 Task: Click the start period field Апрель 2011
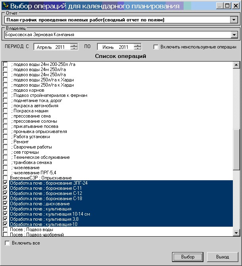(x=52, y=47)
